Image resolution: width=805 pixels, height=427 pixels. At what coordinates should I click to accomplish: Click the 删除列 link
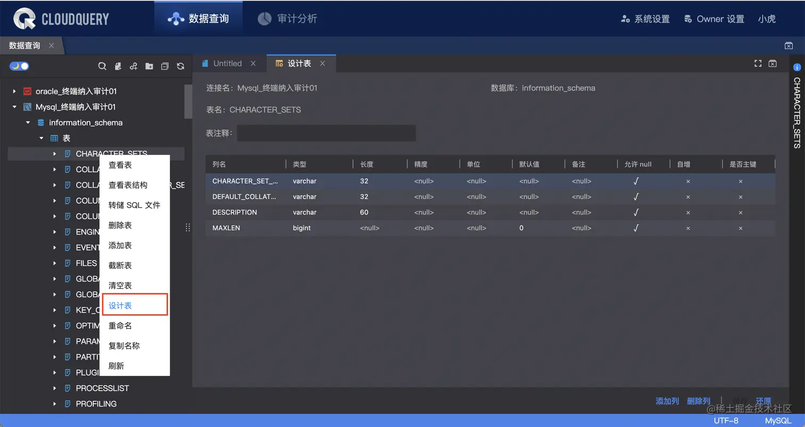[x=699, y=401]
